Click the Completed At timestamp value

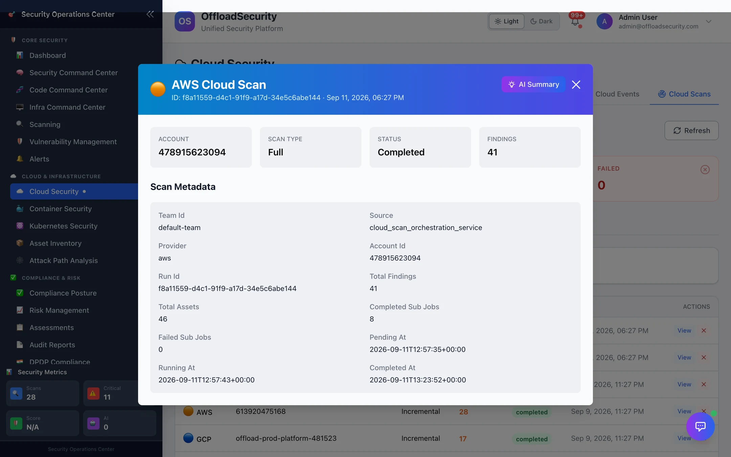point(418,380)
